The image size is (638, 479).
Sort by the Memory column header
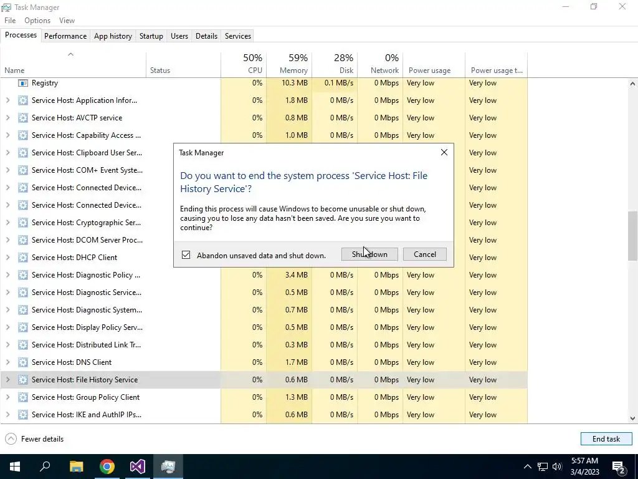[x=289, y=64]
